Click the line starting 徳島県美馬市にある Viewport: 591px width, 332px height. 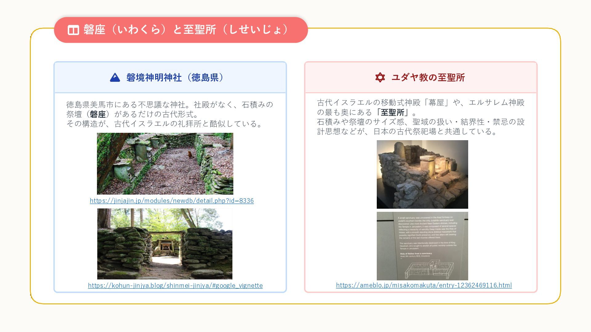[170, 105]
